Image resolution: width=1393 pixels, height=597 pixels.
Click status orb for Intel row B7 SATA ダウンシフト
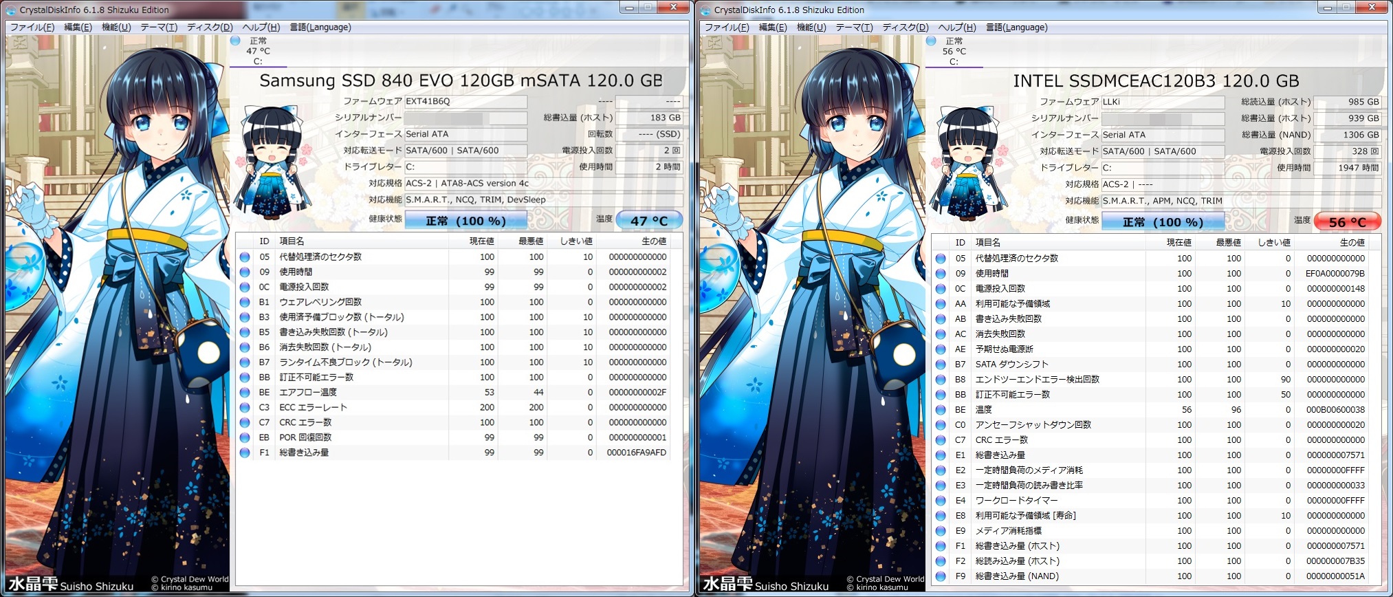[x=941, y=364]
